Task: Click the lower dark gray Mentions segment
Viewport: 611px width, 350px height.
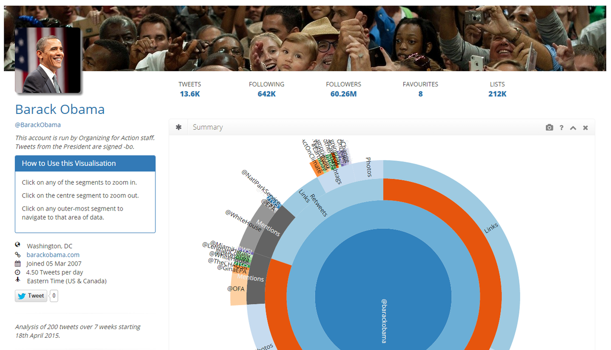Action: coord(256,279)
